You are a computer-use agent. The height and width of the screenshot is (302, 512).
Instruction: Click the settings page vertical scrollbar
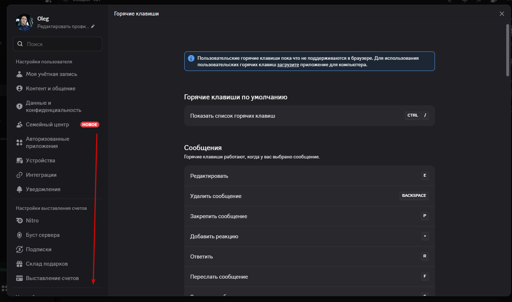508,50
